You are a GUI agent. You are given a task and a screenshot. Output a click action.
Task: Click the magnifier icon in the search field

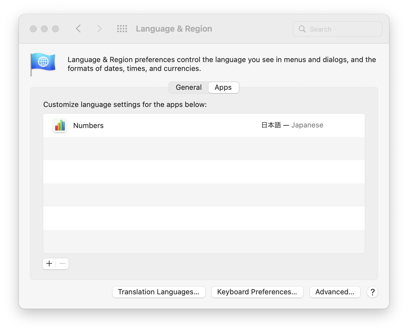pyautogui.click(x=302, y=29)
